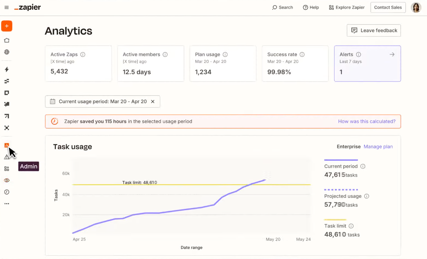This screenshot has height=259, width=427.
Task: Open the globe Discover icon
Action: (x=7, y=52)
